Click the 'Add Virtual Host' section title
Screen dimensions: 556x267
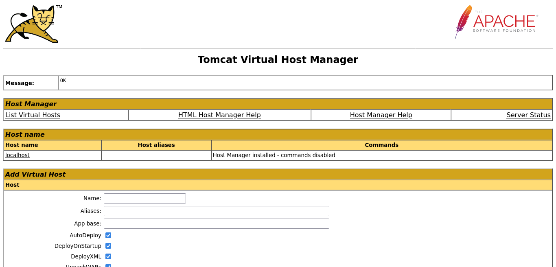pyautogui.click(x=35, y=174)
